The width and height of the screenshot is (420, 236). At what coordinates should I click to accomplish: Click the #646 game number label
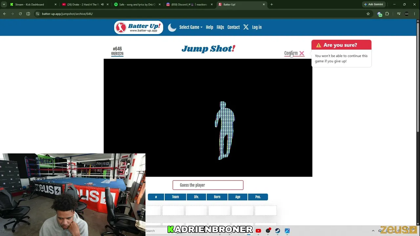tap(117, 49)
